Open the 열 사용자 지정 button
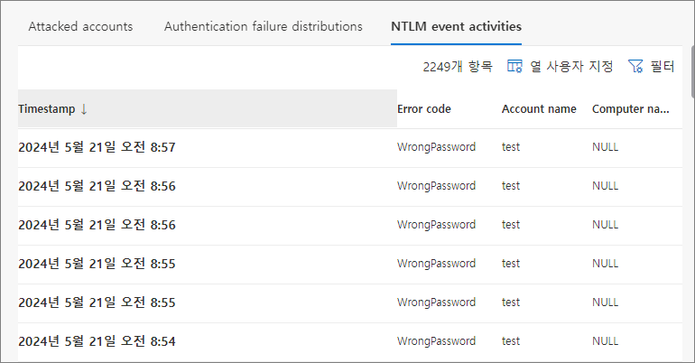Viewport: 695px width, 363px height. [x=561, y=67]
